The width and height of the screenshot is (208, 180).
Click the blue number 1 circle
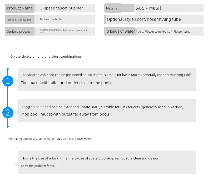[x=8, y=81]
